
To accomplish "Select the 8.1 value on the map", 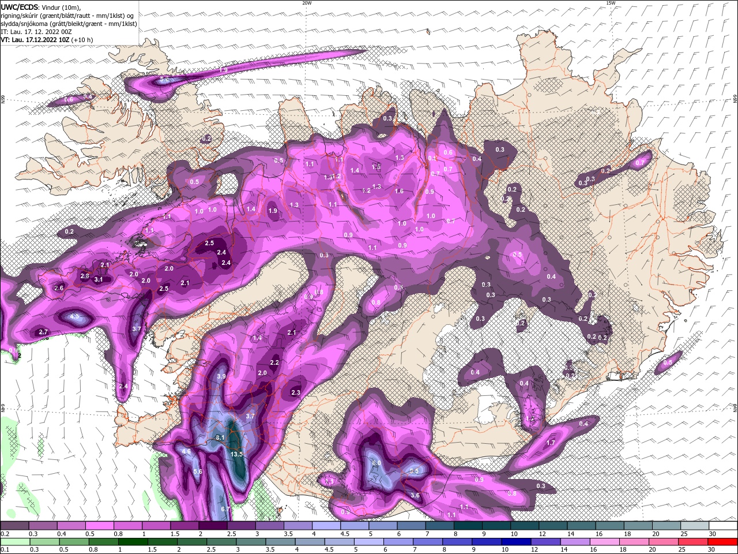I will (x=220, y=438).
